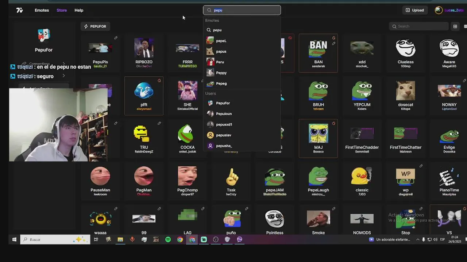Open the pfft emote card
Image resolution: width=467 pixels, height=262 pixels.
[x=144, y=96]
